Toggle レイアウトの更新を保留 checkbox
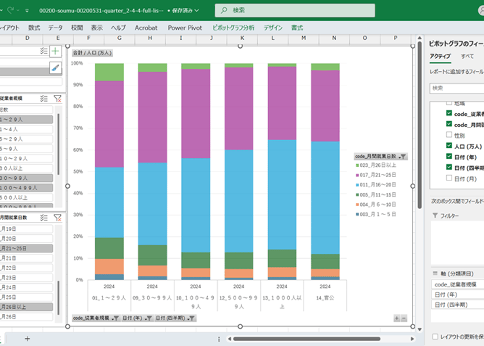The height and width of the screenshot is (346, 484). click(435, 337)
